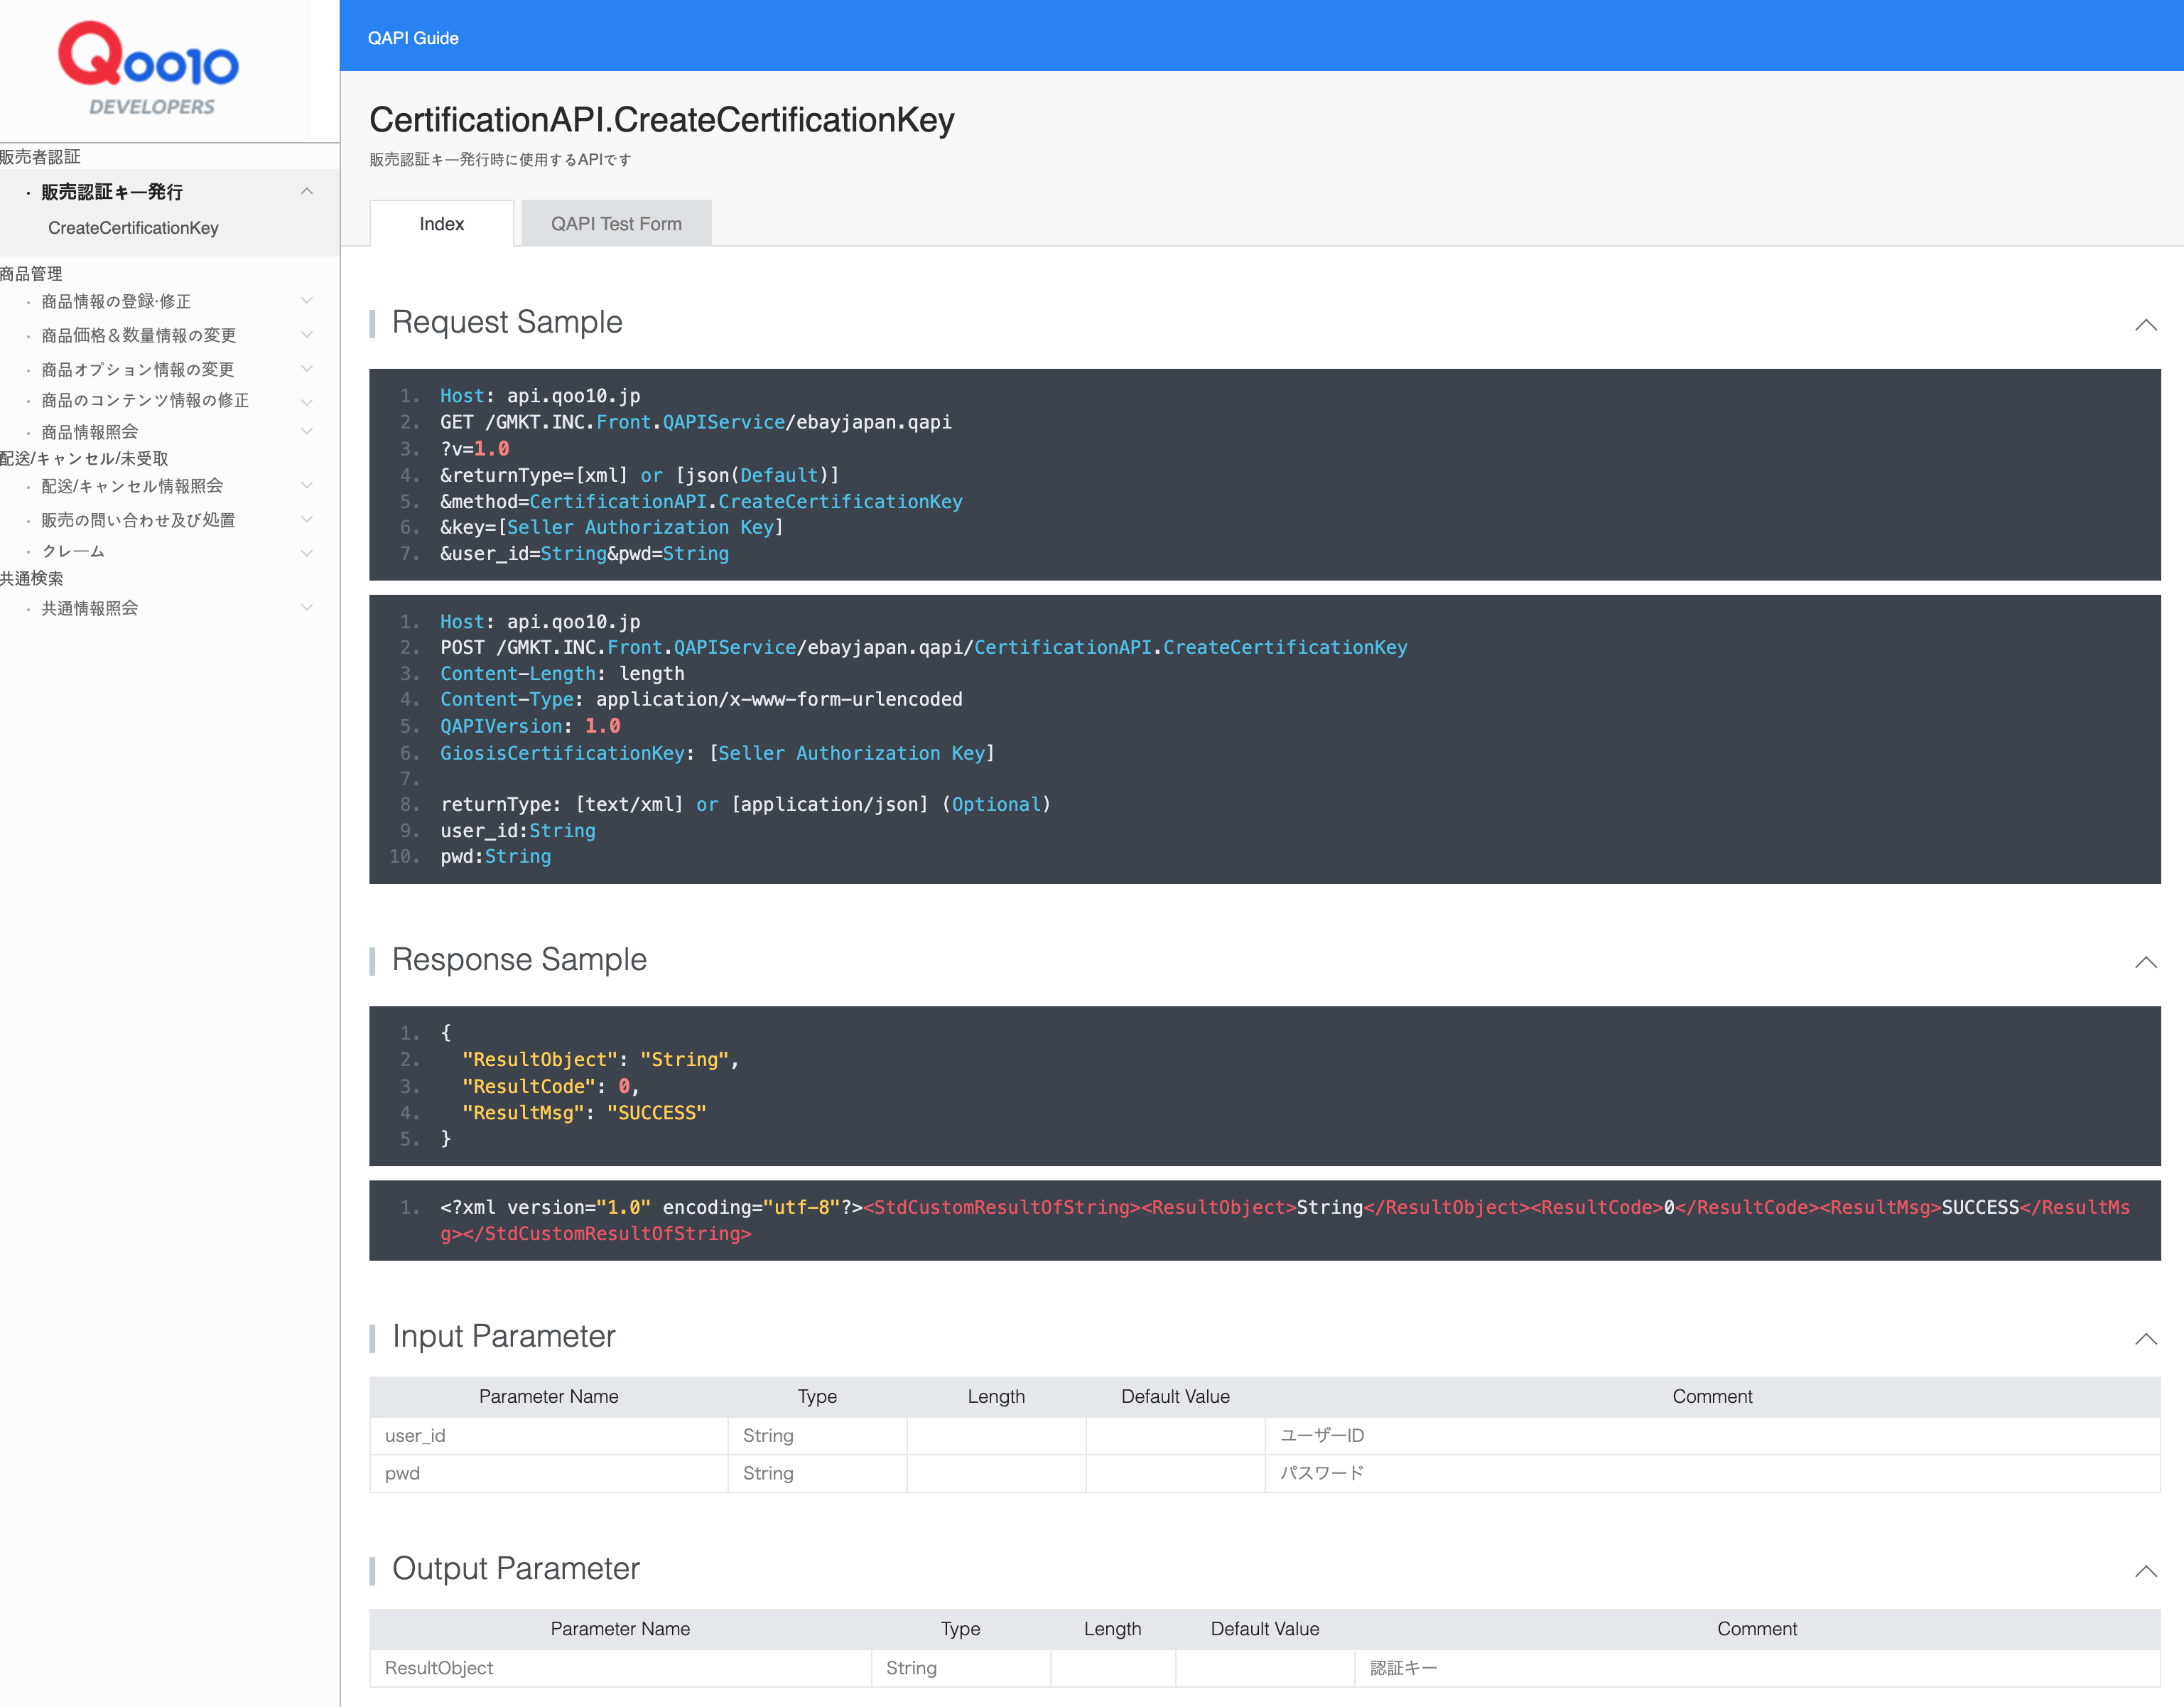Expand 販売の問い合わせ及び処置 menu

(306, 520)
